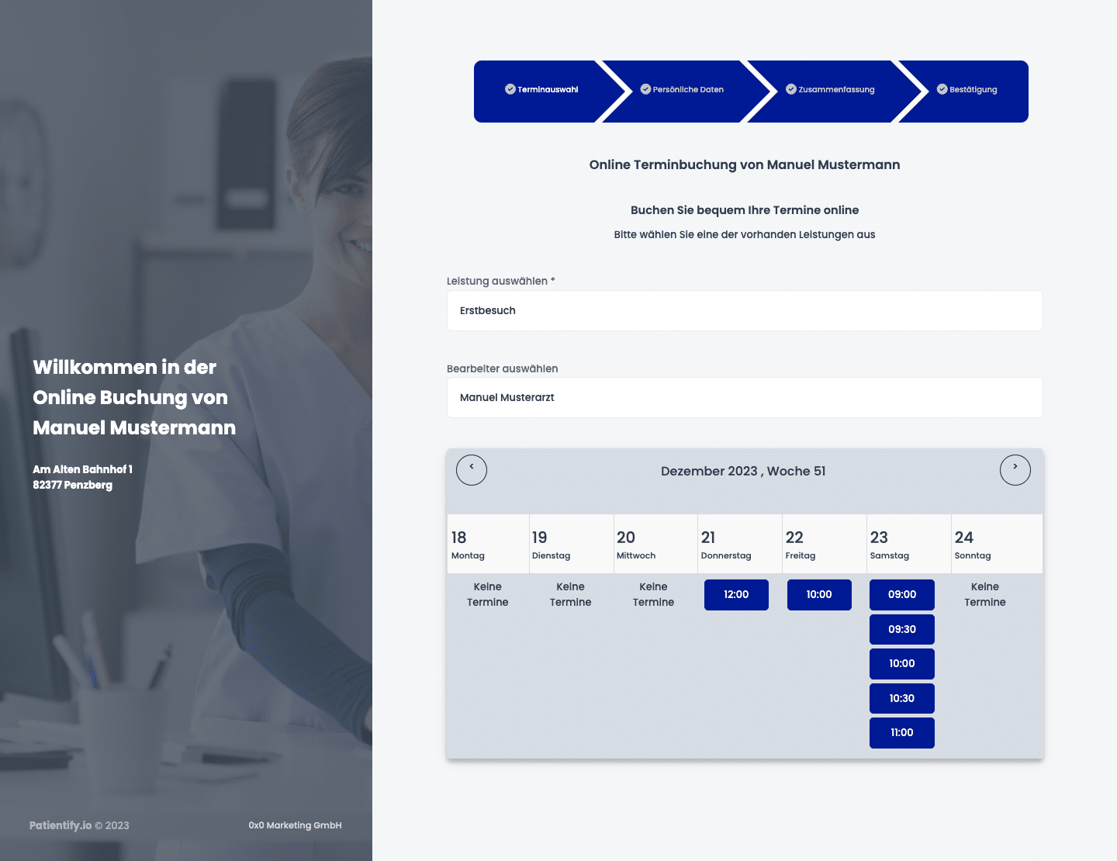Image resolution: width=1117 pixels, height=861 pixels.
Task: Click the Bearbeiter auswählen field label
Action: (x=503, y=368)
